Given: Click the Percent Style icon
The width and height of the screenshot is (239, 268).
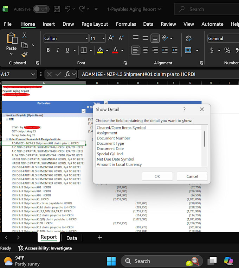Looking at the screenshot, I should (x=227, y=50).
